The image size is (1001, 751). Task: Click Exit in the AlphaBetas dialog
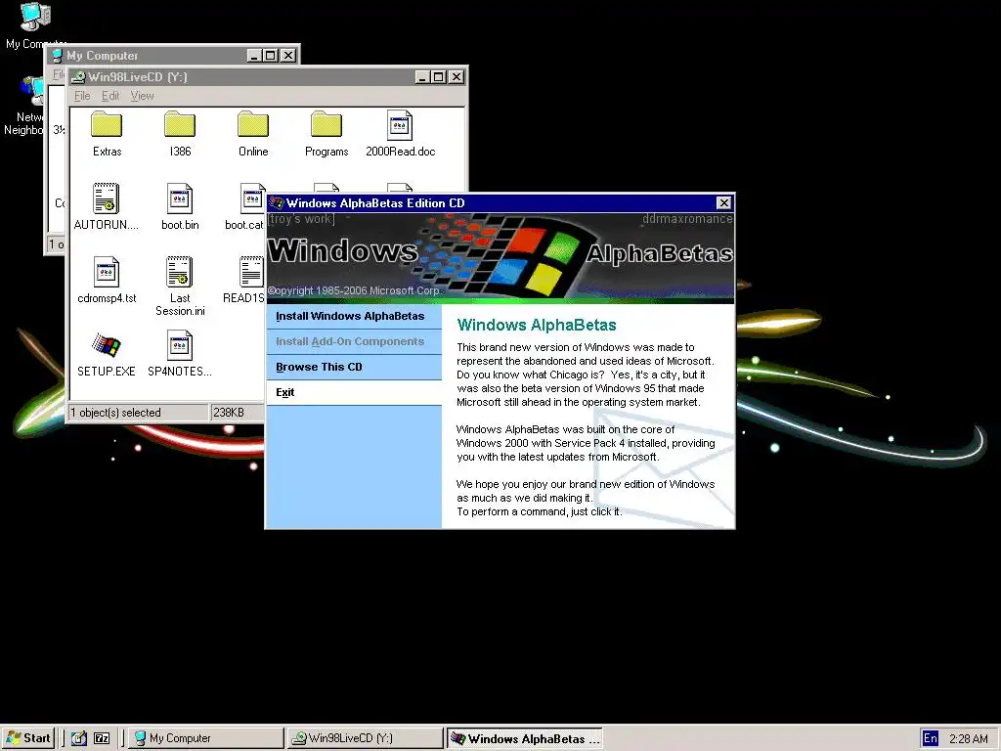pyautogui.click(x=354, y=393)
